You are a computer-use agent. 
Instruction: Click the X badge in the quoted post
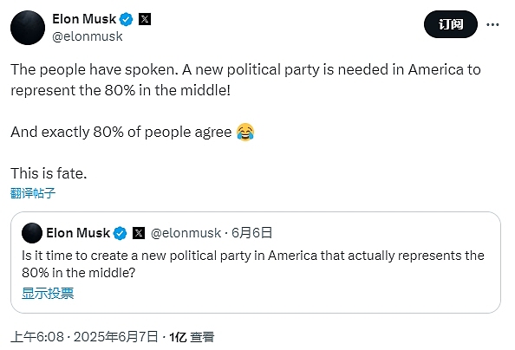(x=139, y=233)
